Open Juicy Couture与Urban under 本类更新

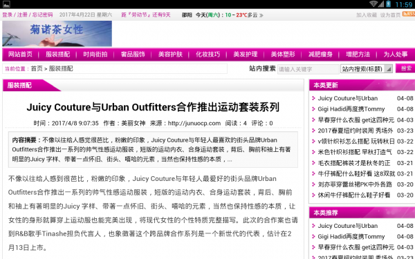pos(348,98)
